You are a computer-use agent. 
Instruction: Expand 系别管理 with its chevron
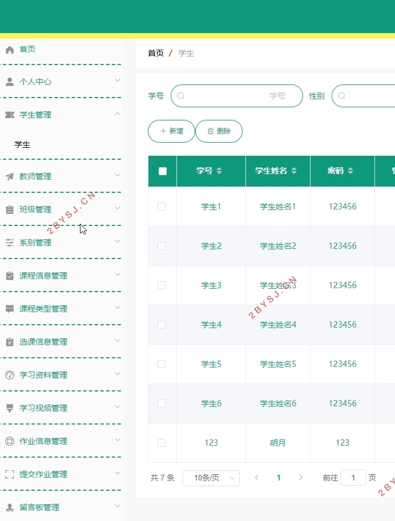point(118,241)
